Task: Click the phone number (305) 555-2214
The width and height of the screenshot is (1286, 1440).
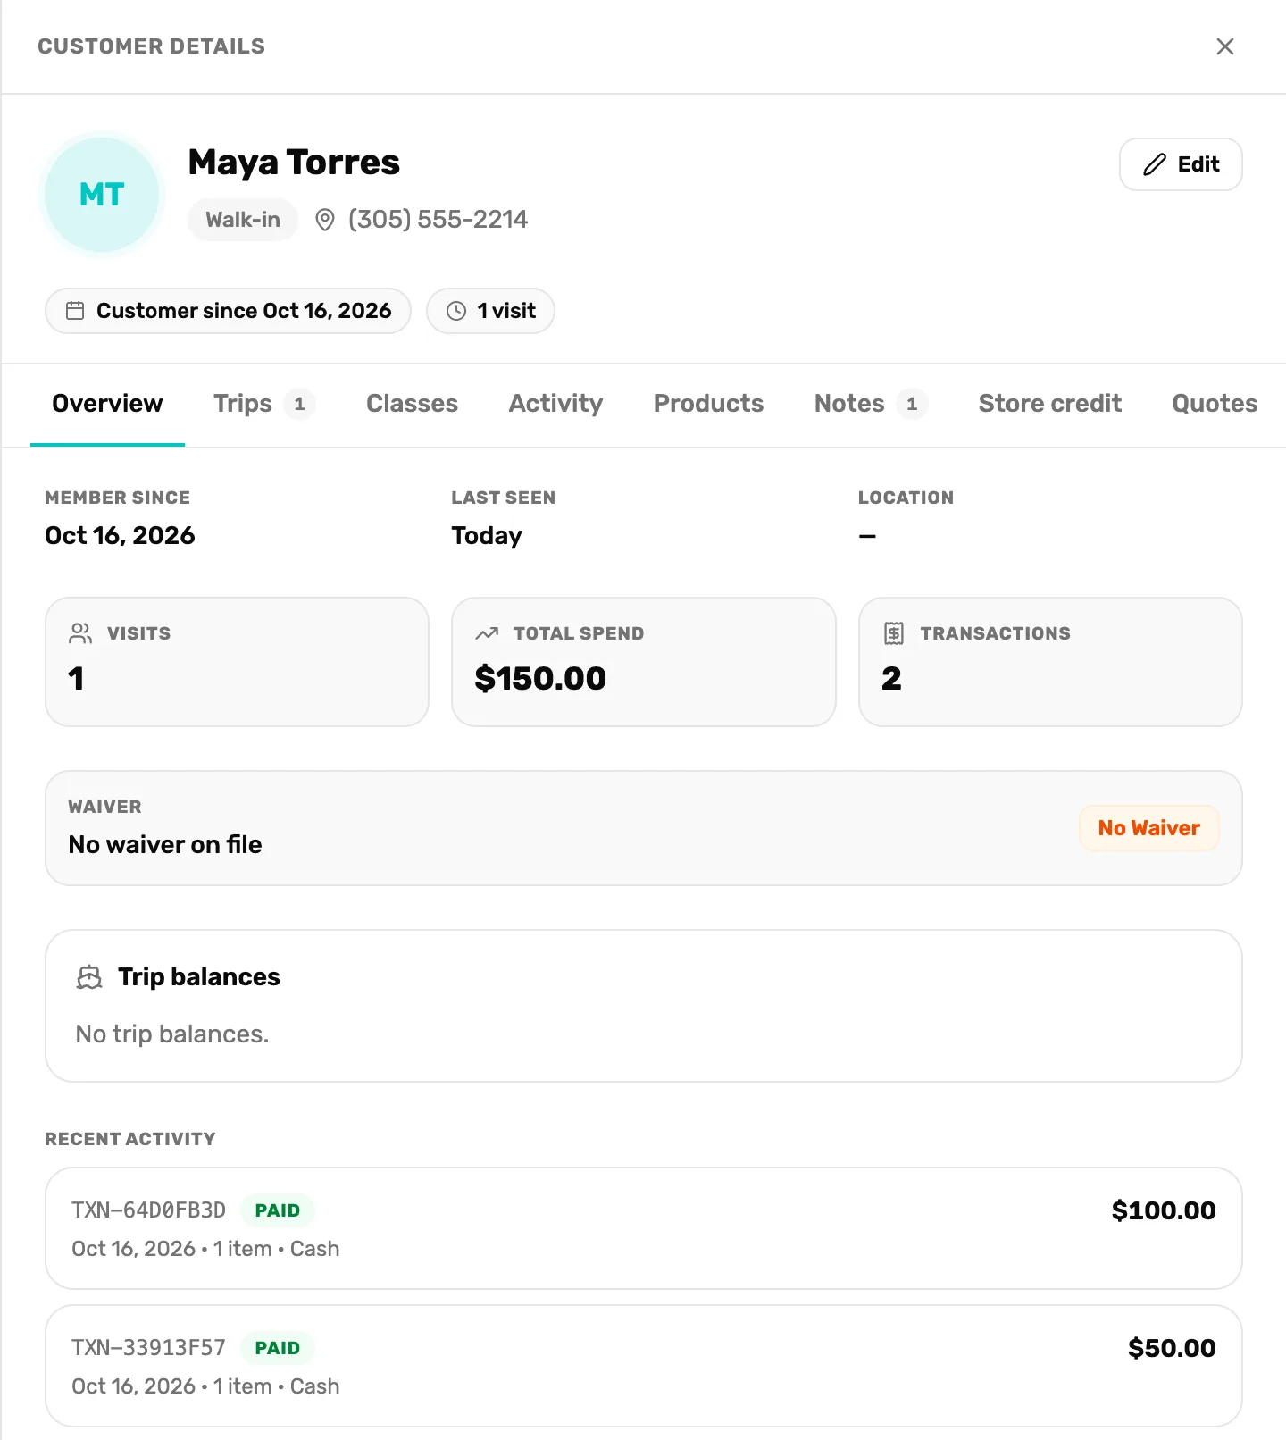Action: click(x=438, y=220)
